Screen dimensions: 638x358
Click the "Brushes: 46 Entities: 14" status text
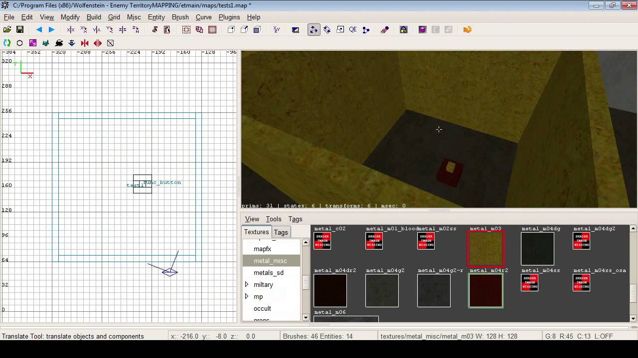pyautogui.click(x=318, y=337)
